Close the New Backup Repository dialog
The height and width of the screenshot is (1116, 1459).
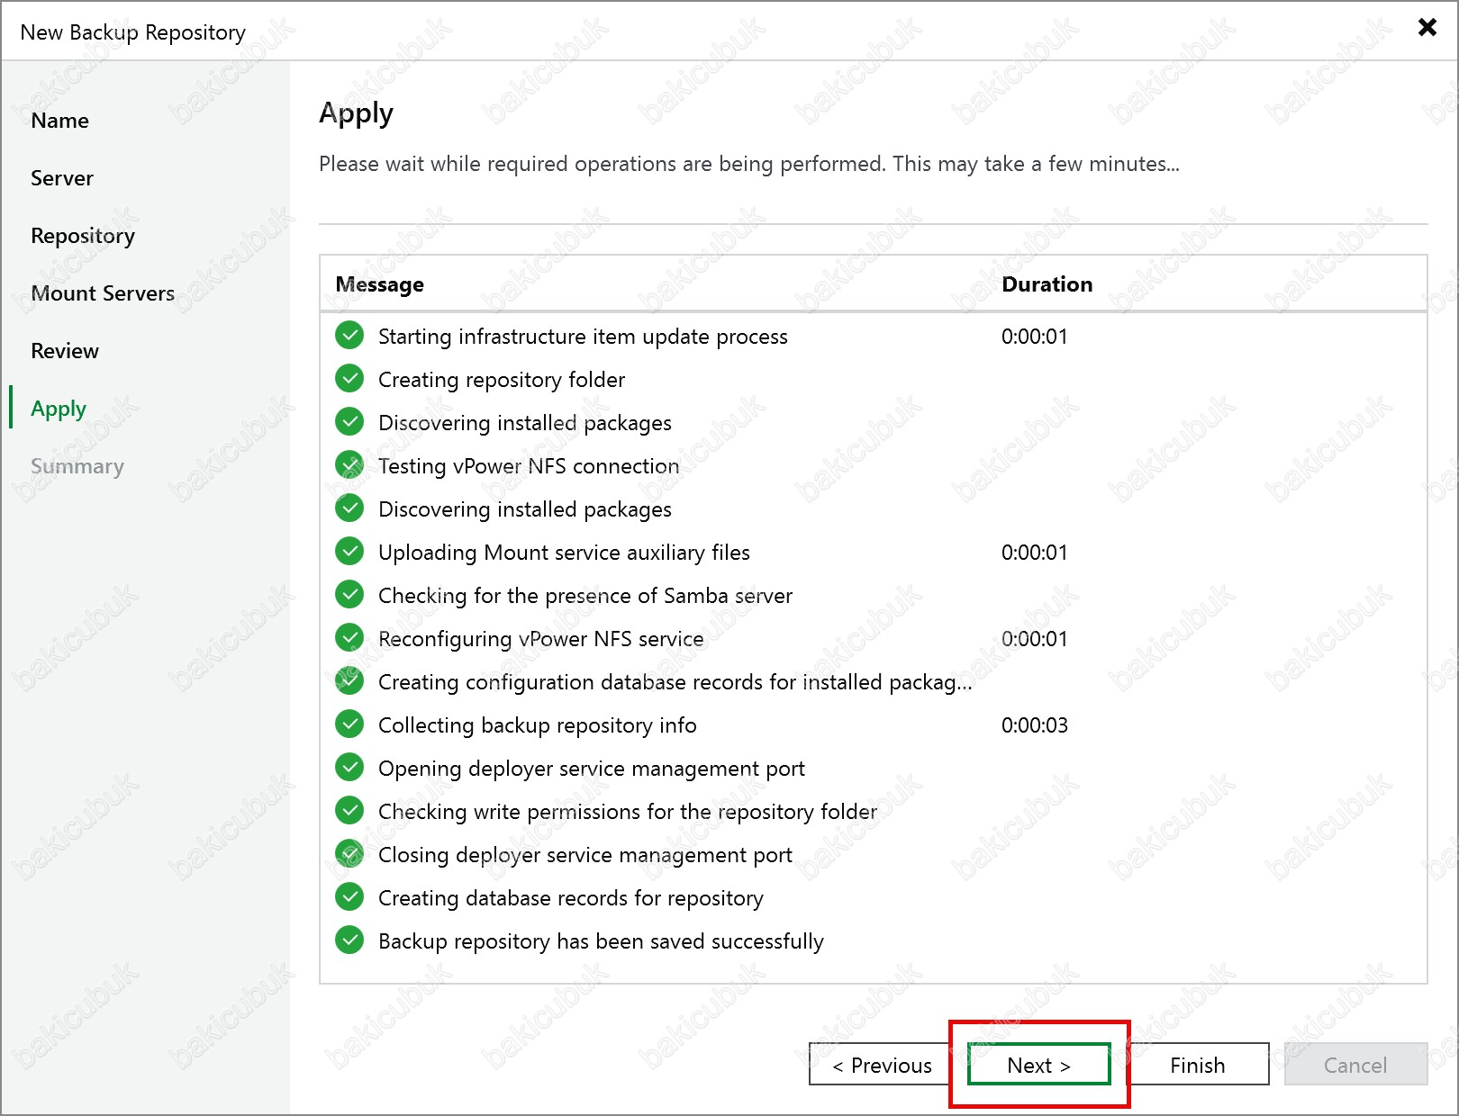pyautogui.click(x=1427, y=27)
